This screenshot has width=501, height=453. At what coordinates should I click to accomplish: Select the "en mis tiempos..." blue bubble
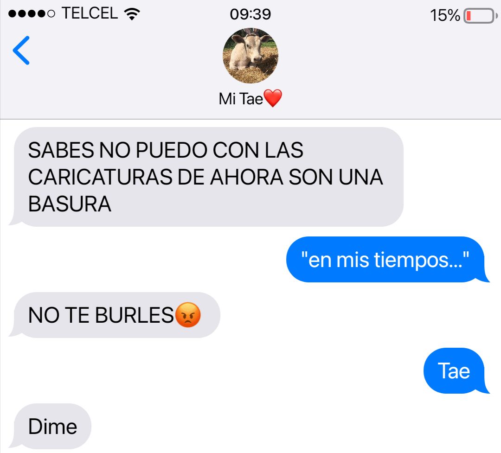click(387, 259)
